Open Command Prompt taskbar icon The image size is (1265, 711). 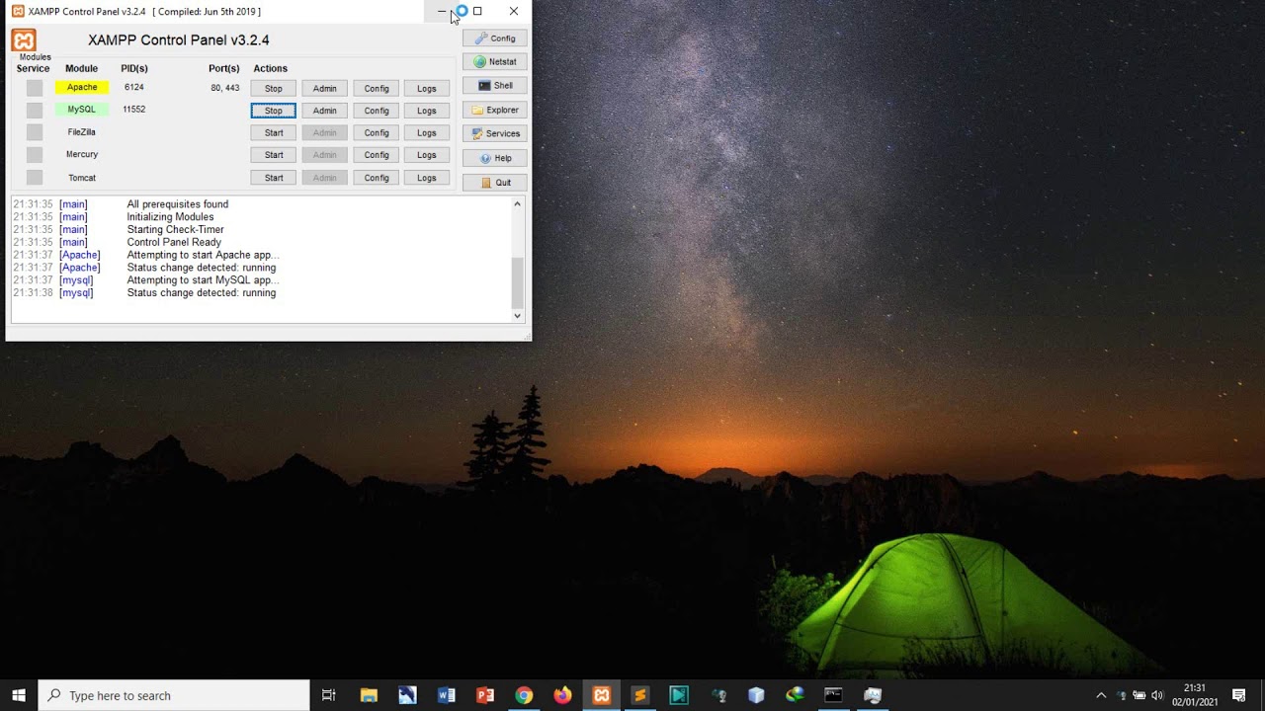pyautogui.click(x=833, y=695)
